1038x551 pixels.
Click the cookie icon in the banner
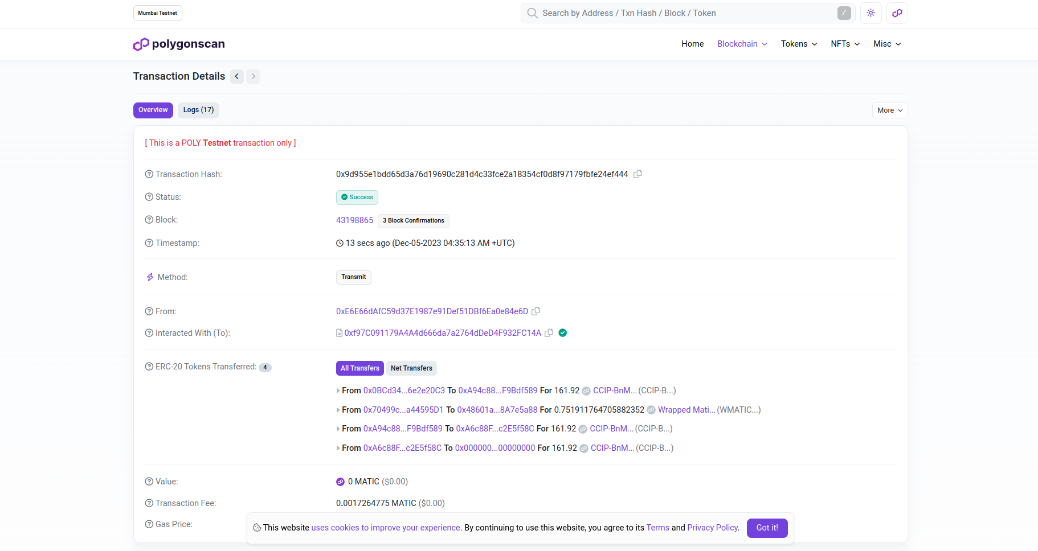258,528
